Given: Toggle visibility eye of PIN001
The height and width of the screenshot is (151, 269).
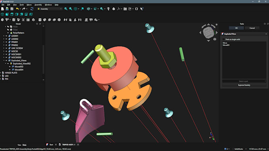Looking at the screenshot, I should [6, 42].
